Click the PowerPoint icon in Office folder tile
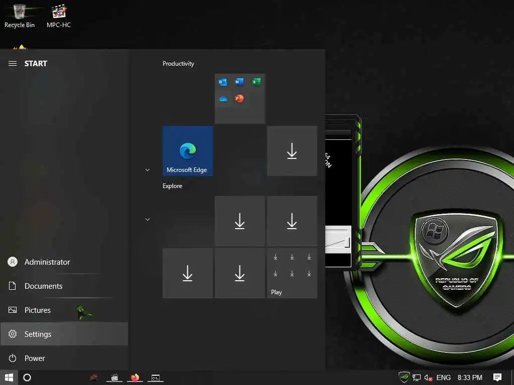 [x=239, y=98]
